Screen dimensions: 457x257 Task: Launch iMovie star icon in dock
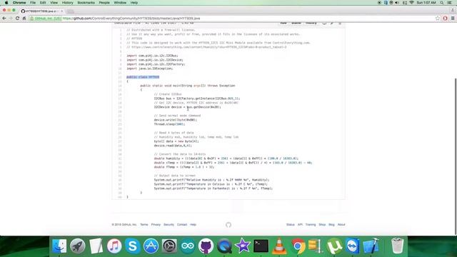[243, 246]
